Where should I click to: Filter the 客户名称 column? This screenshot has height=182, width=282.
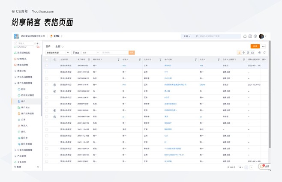[196, 60]
